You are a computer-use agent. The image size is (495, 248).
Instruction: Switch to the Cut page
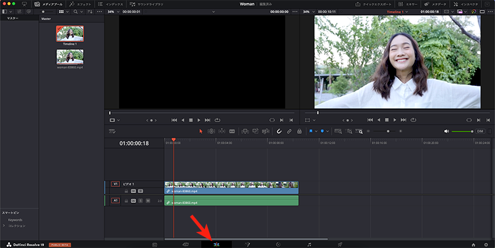pyautogui.click(x=186, y=244)
